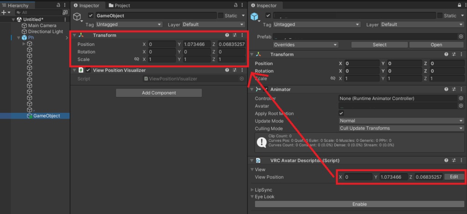
Task: Click the Add Component button
Action: tap(159, 93)
